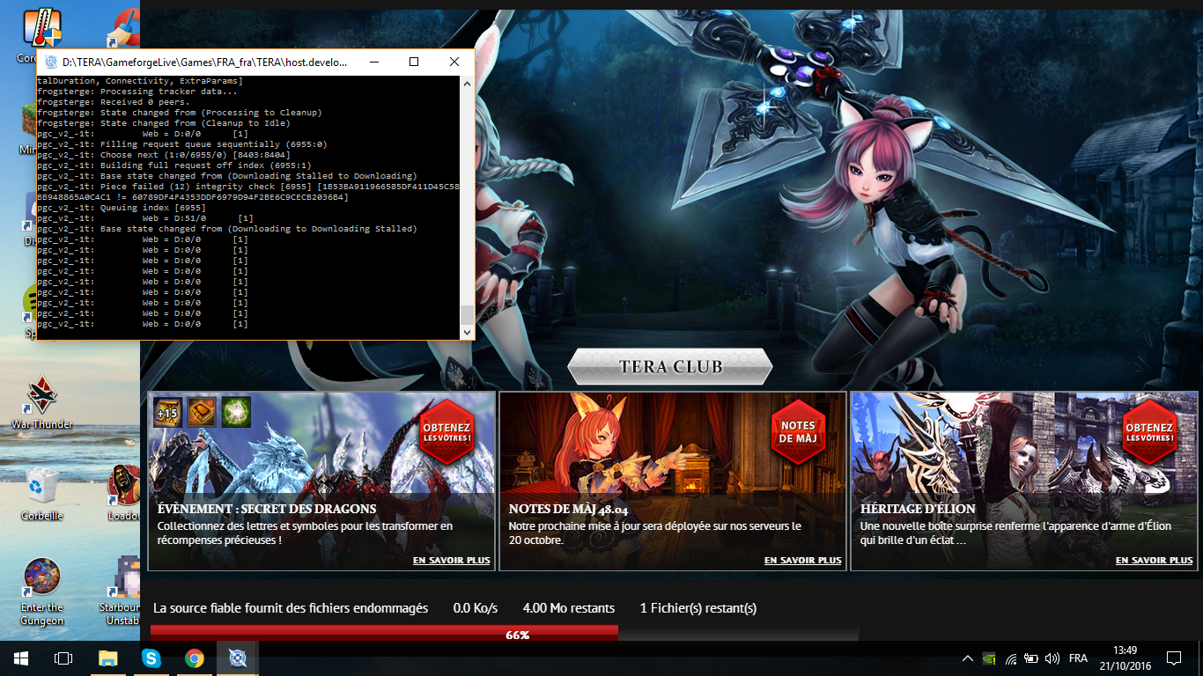Launch Skype from the taskbar
This screenshot has height=676, width=1203.
pyautogui.click(x=151, y=658)
